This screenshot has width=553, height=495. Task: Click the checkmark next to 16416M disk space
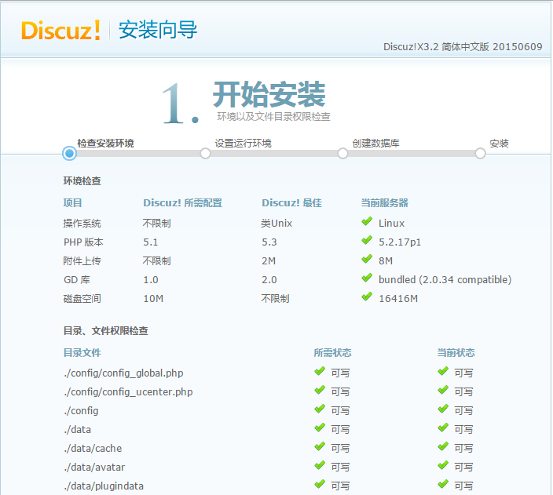click(x=367, y=297)
